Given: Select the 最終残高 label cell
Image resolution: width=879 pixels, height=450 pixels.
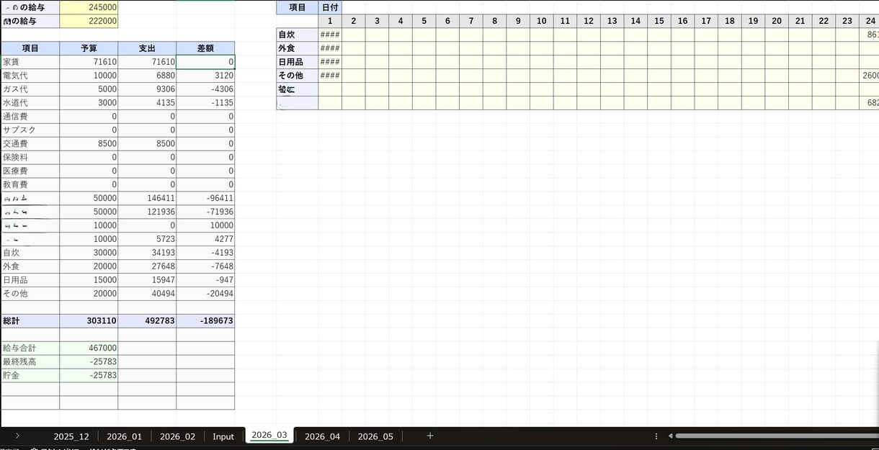Looking at the screenshot, I should click(x=30, y=362).
